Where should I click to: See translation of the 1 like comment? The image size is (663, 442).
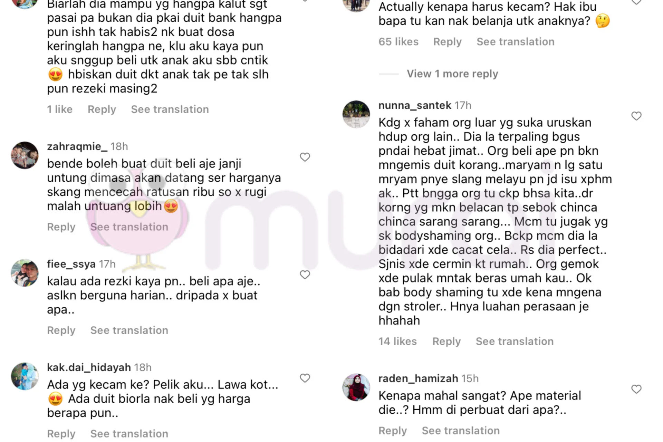coord(170,109)
